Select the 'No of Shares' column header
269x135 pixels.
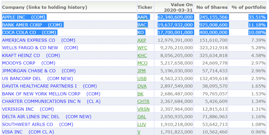click(x=212, y=7)
